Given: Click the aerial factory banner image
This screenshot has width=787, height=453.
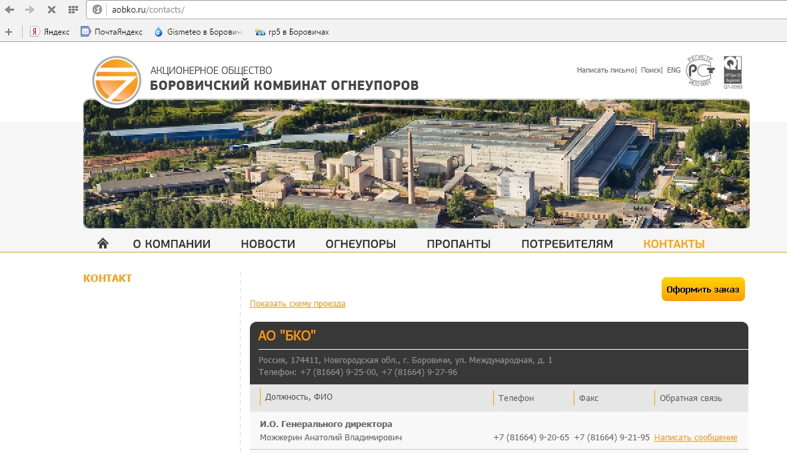Looking at the screenshot, I should coord(416,163).
